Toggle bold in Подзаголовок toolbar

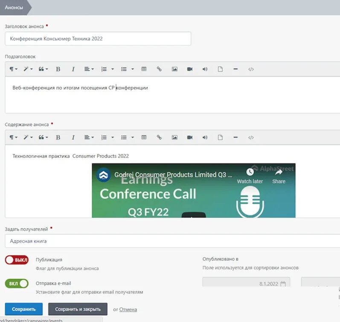coord(58,69)
